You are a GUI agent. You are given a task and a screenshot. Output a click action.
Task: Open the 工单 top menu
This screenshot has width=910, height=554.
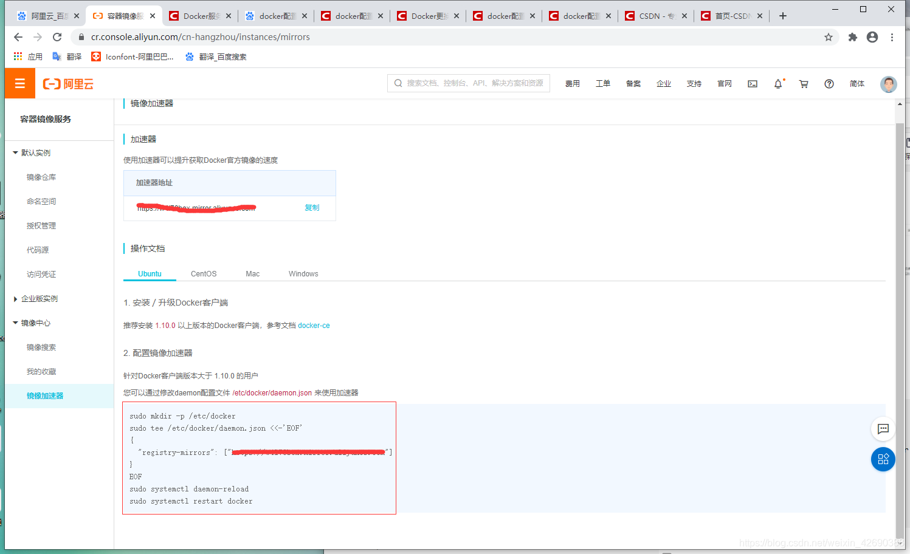(x=603, y=84)
